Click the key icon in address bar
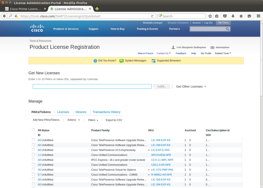This screenshot has height=188, width=263. click(10, 16)
